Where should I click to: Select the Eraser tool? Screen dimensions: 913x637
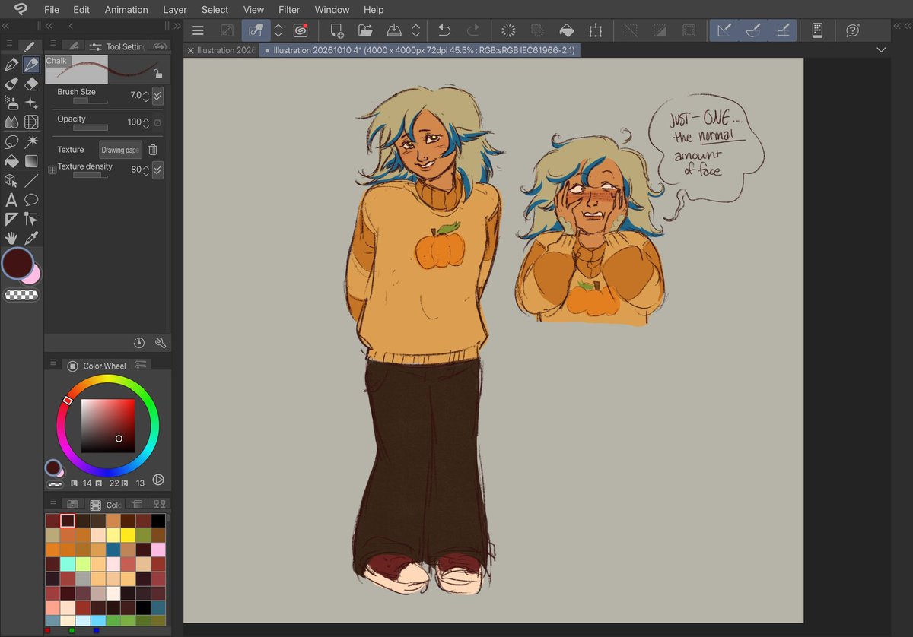[x=31, y=84]
